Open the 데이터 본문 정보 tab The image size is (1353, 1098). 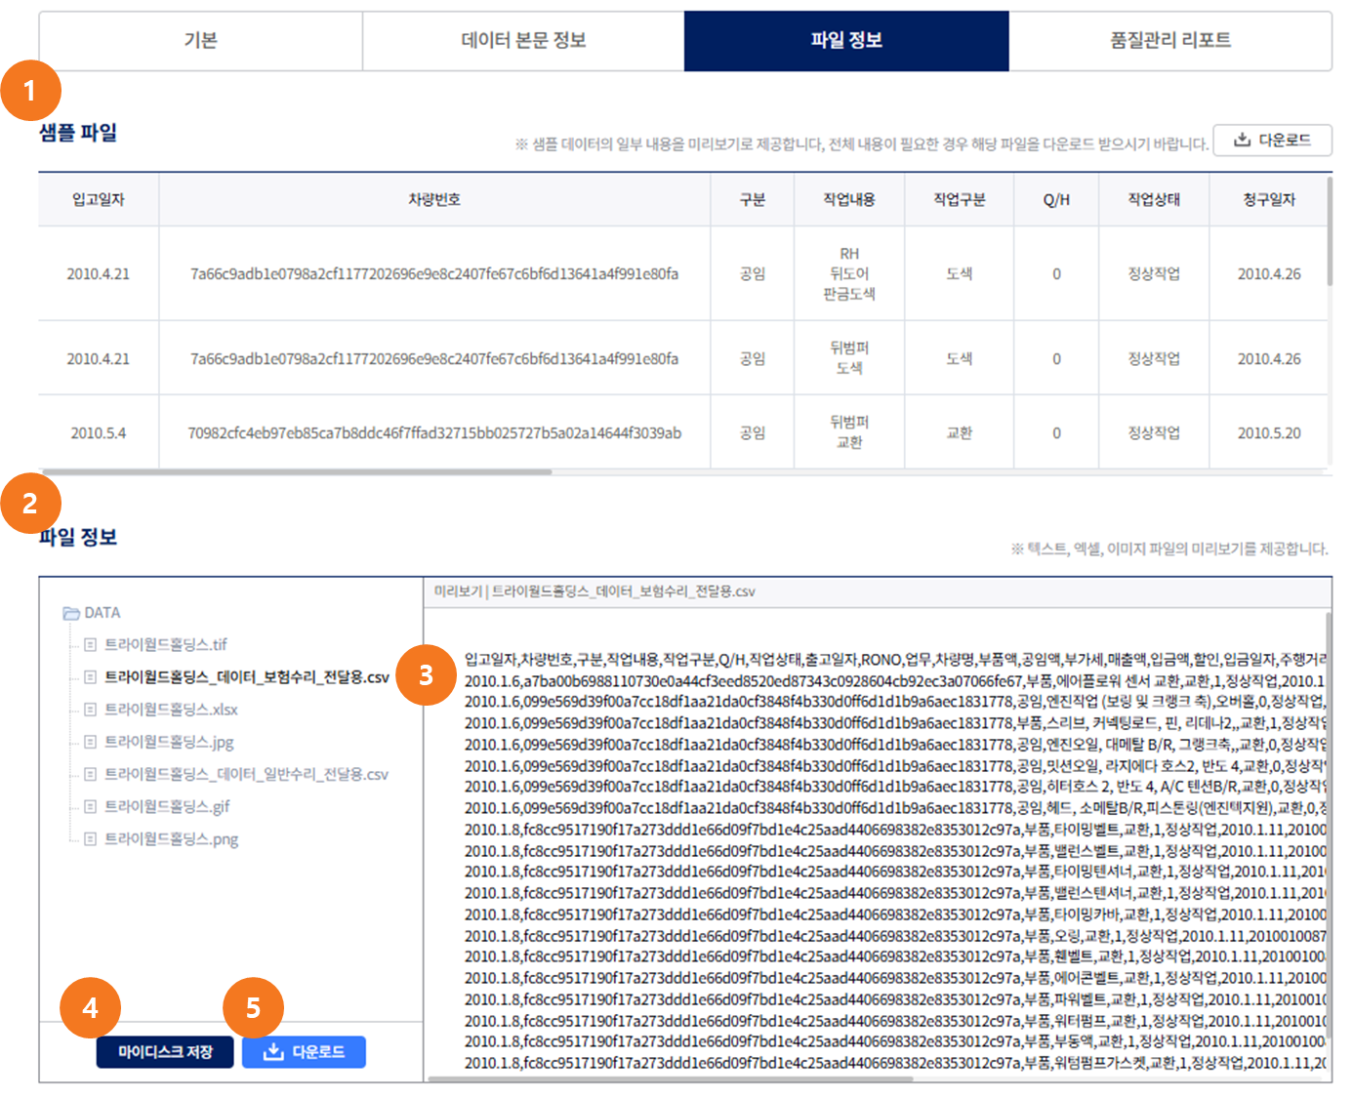pyautogui.click(x=523, y=41)
